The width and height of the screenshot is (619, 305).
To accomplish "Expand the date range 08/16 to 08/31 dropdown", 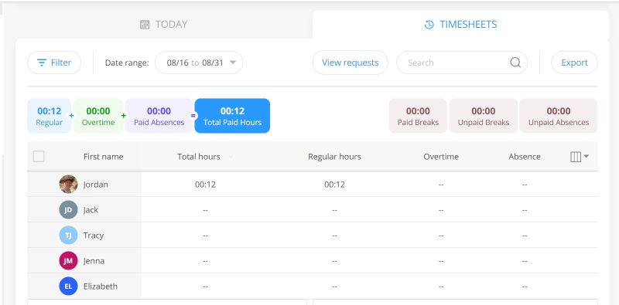I will pos(199,63).
